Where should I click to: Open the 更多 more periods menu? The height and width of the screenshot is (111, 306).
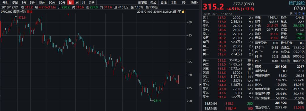(92, 3)
